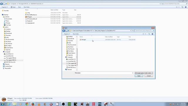
Task: Click the help icon in the Open dialog
Action: coord(152,34)
